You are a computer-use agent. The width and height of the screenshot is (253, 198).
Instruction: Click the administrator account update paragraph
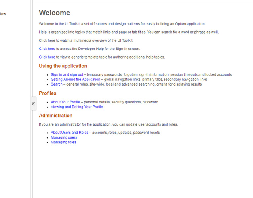(108, 124)
